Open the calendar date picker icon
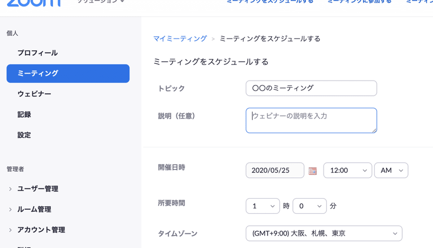 tap(312, 171)
